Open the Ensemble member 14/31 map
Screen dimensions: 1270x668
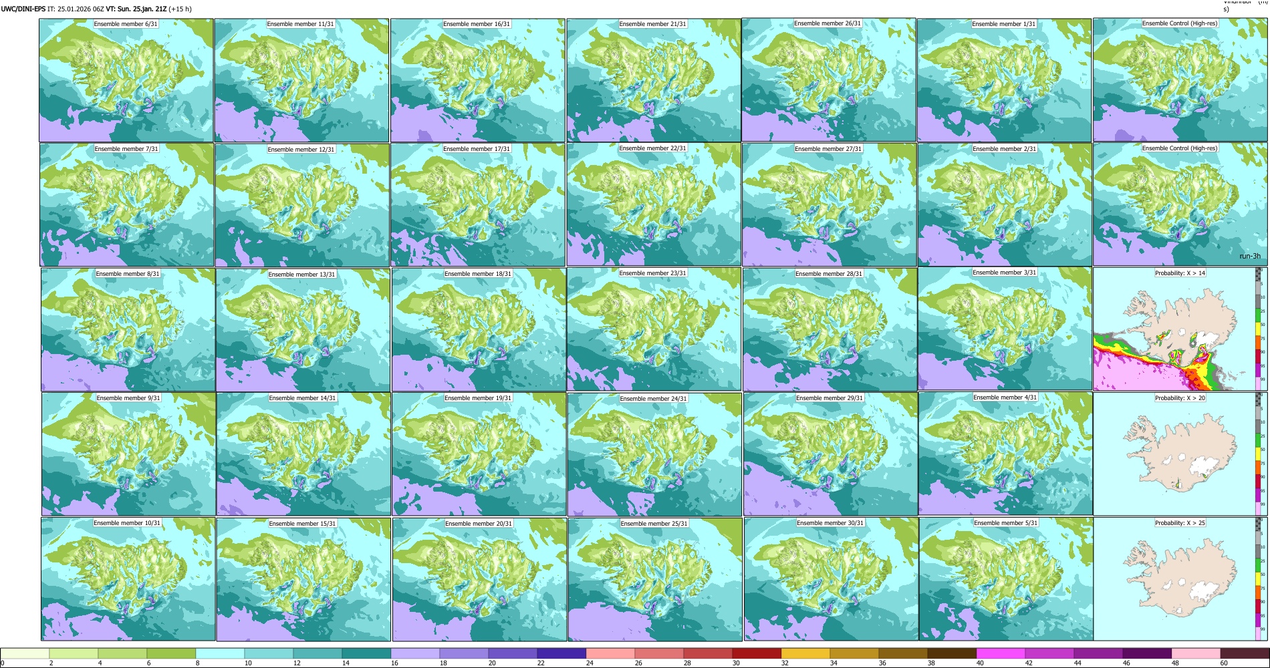point(303,454)
